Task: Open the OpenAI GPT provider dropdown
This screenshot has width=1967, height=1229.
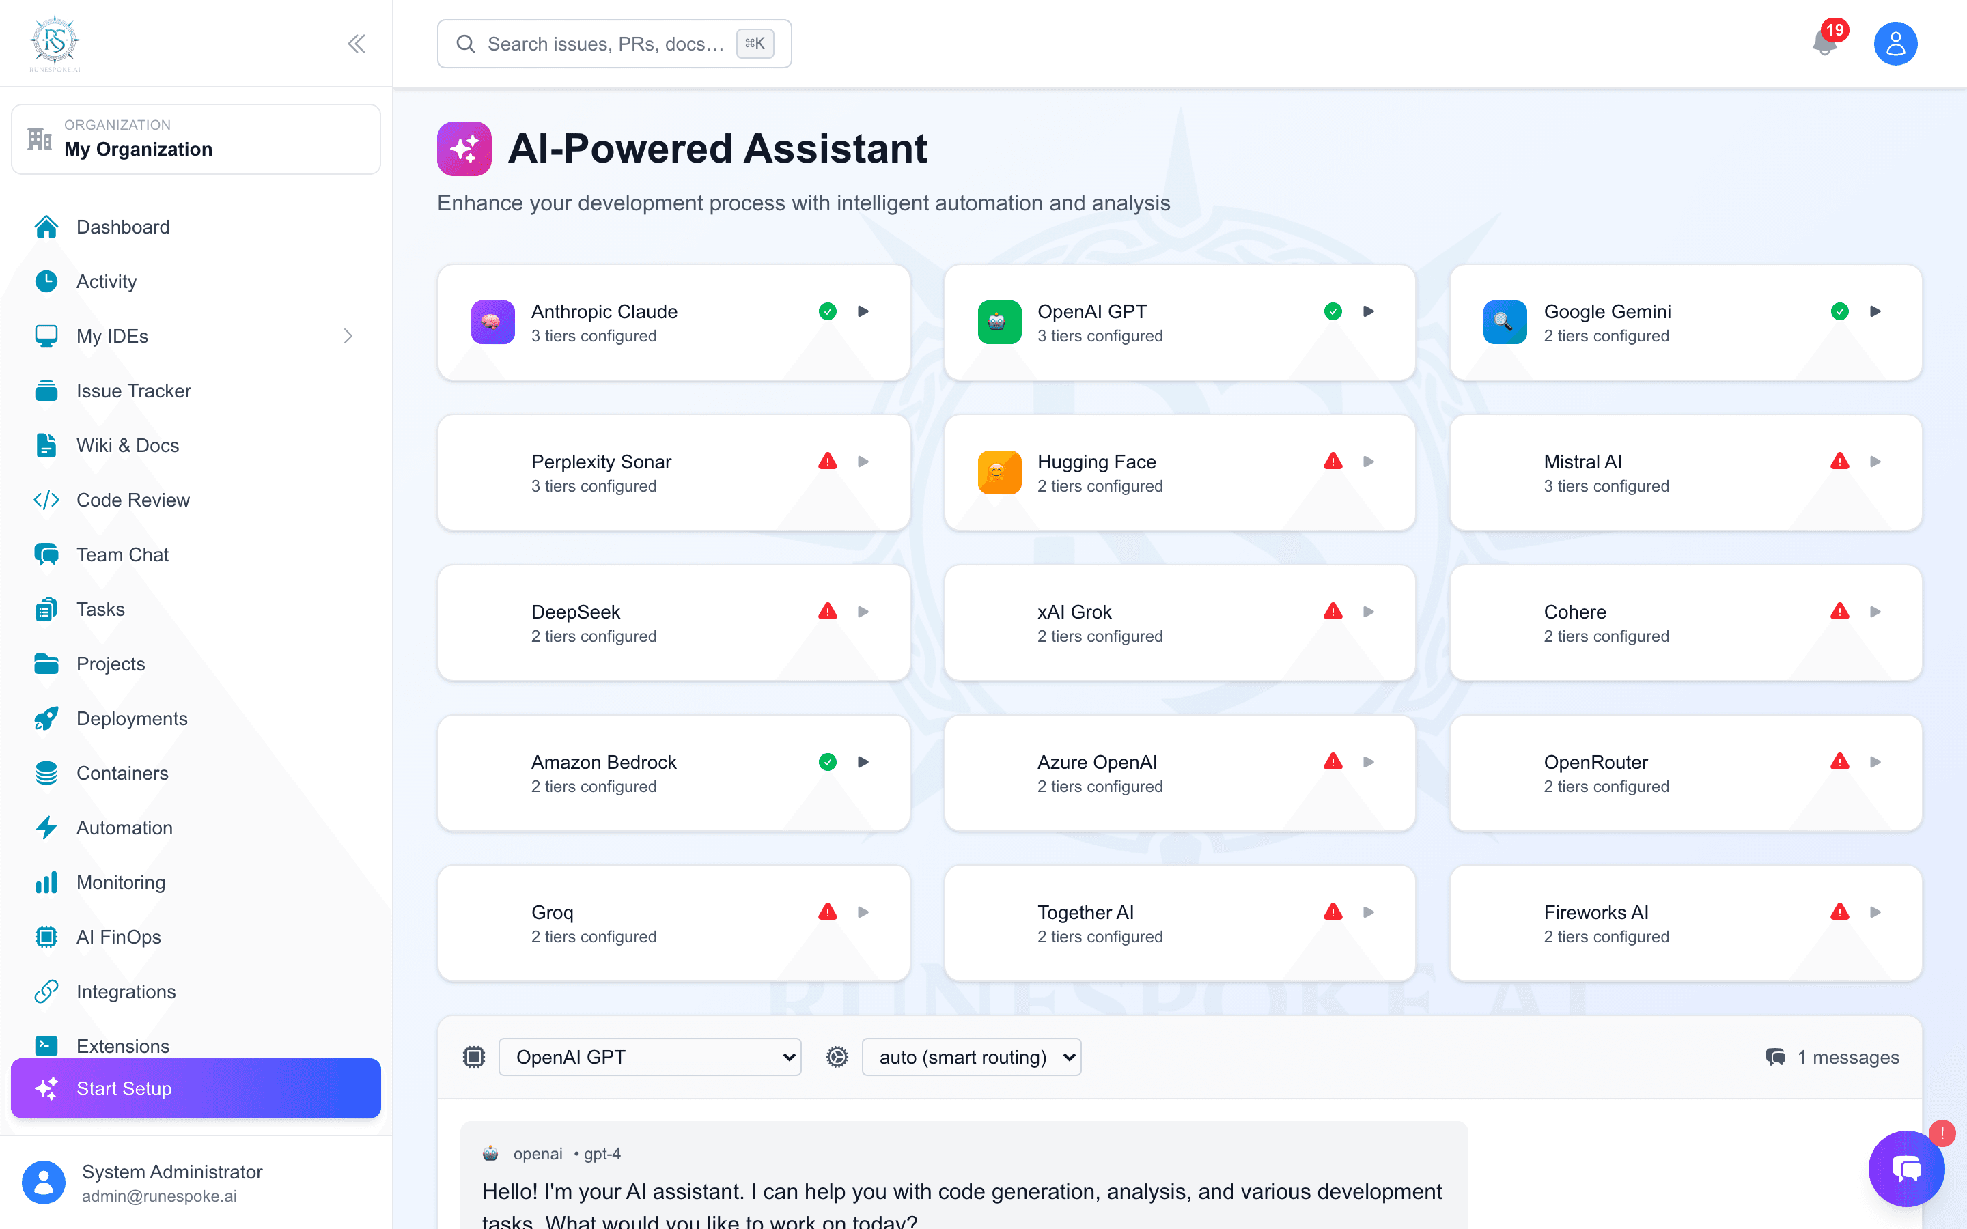Action: click(650, 1057)
